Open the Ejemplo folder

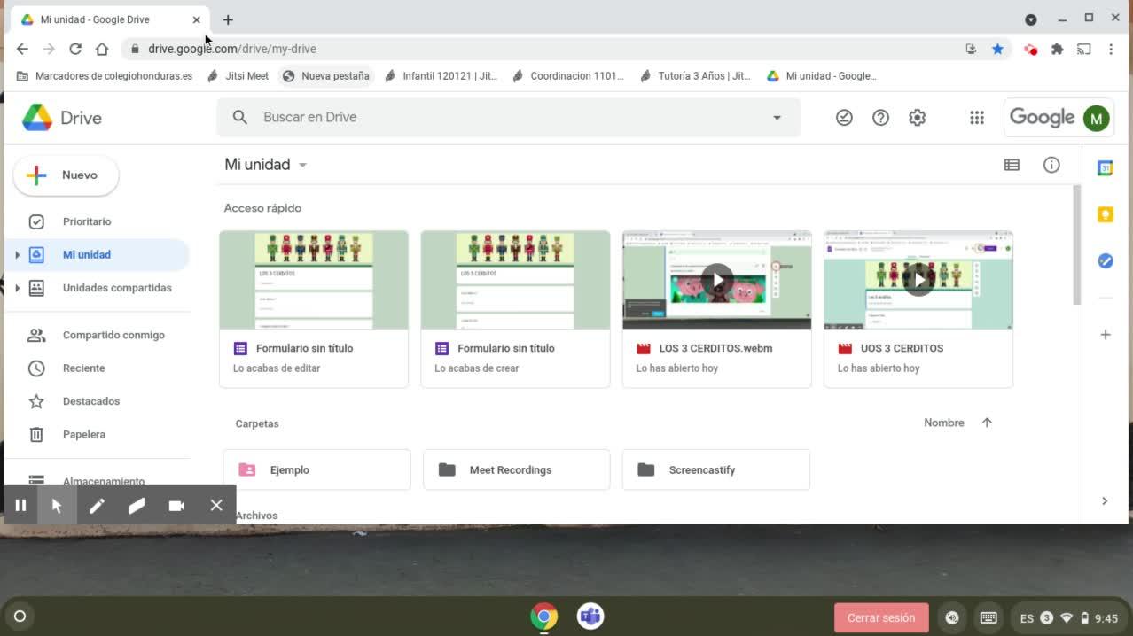tap(316, 470)
